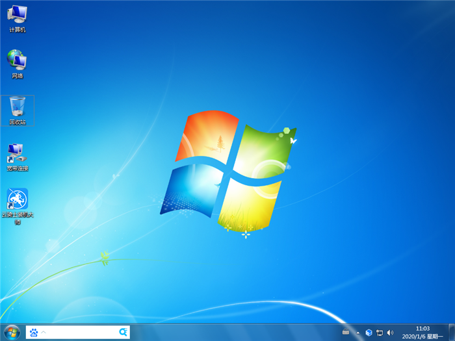Click the Windows Start orb

click(x=12, y=332)
